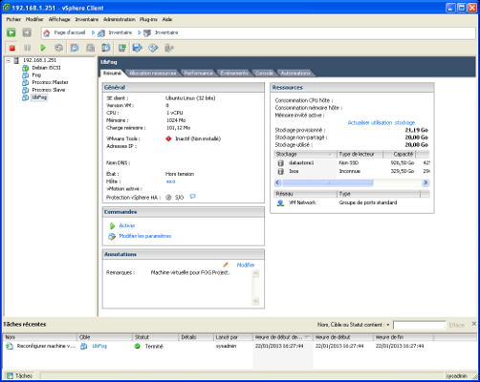Click the USB device connection toolbar icon
The width and height of the screenshot is (480, 382).
coord(169,48)
